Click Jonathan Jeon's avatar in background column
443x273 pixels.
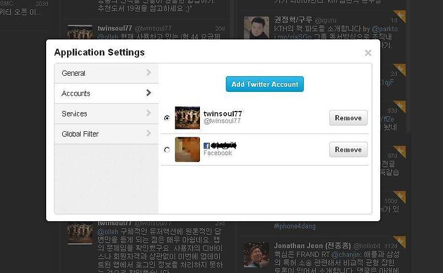pyautogui.click(x=256, y=255)
